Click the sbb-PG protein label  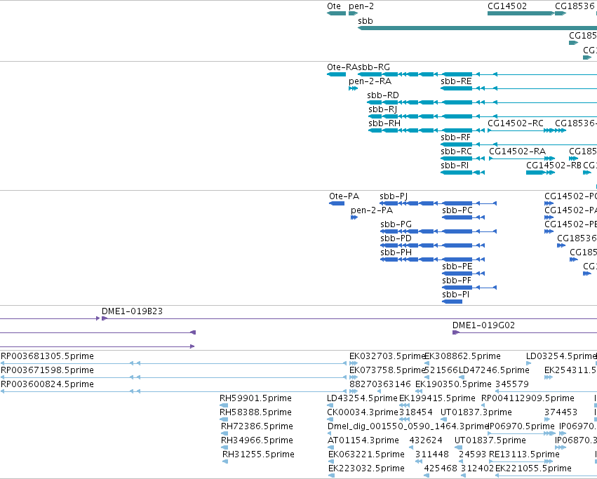click(396, 224)
